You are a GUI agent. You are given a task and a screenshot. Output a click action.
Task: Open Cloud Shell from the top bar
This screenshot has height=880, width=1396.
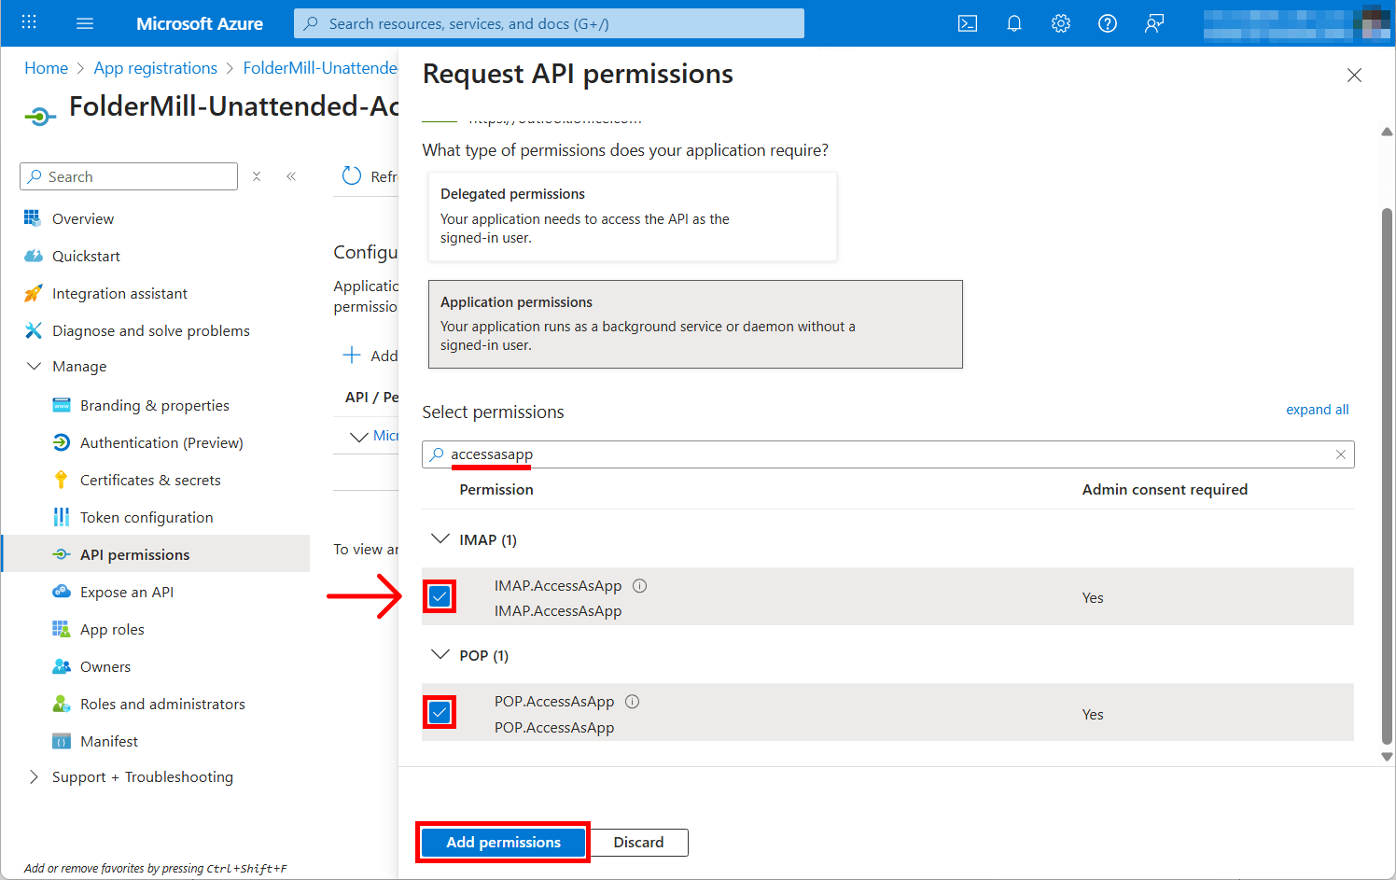(968, 23)
